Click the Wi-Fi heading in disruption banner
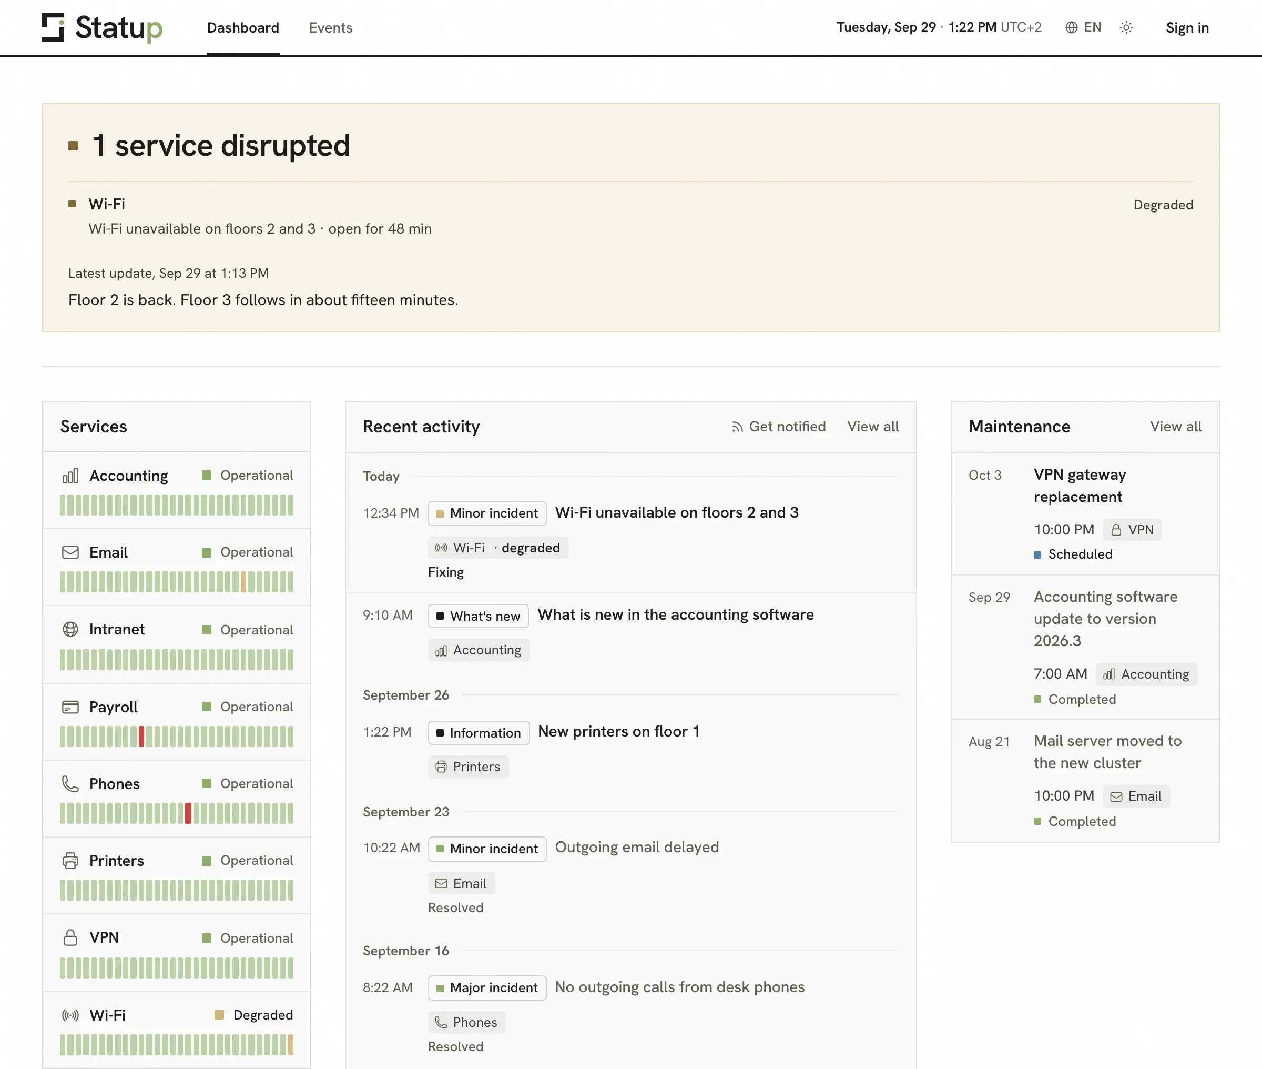 [107, 204]
